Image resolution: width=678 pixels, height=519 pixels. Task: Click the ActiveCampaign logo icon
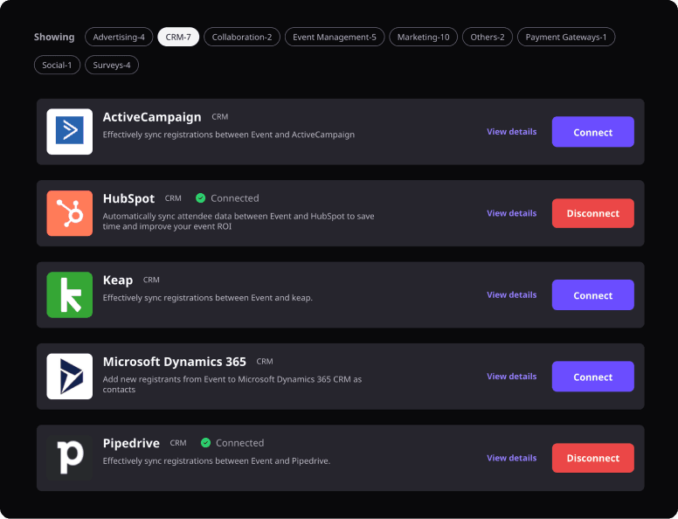pos(70,132)
